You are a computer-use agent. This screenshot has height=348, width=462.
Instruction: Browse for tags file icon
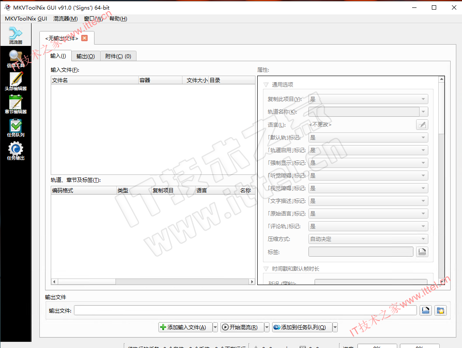point(422,252)
